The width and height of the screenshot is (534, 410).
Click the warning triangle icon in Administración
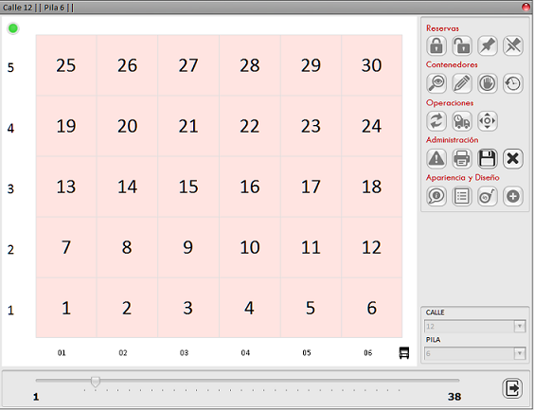pyautogui.click(x=436, y=159)
